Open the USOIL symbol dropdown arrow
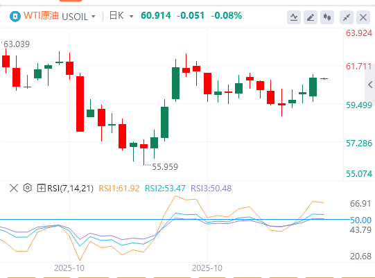The height and width of the screenshot is (278, 375). point(94,17)
